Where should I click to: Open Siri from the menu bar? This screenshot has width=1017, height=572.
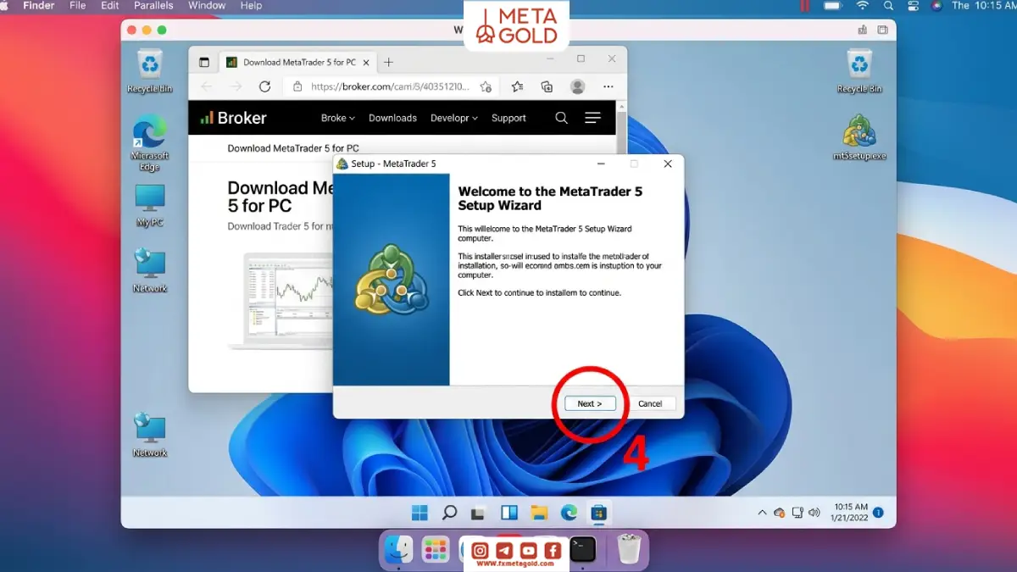point(936,5)
